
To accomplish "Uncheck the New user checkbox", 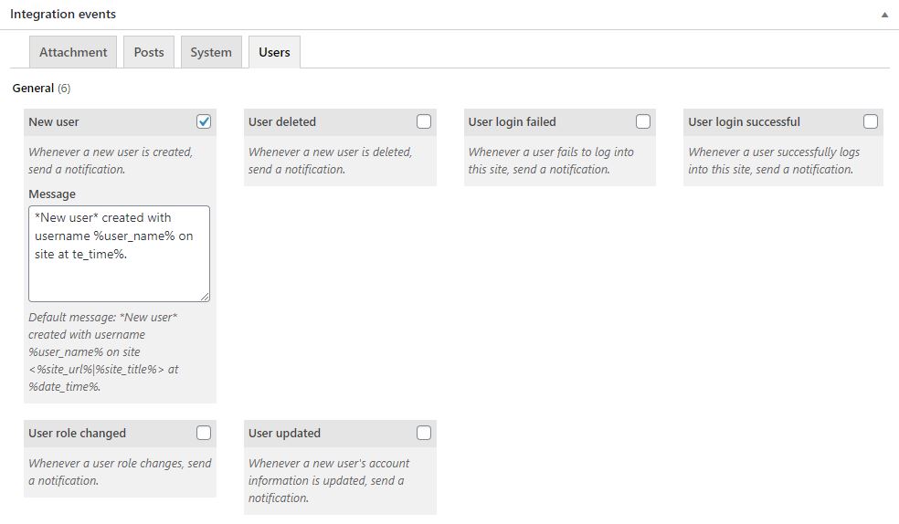I will (x=204, y=121).
